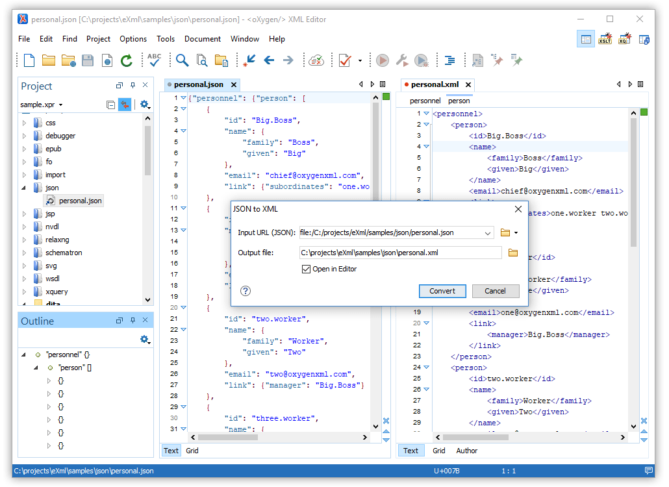Fold line 2 in personal.xml

(426, 125)
